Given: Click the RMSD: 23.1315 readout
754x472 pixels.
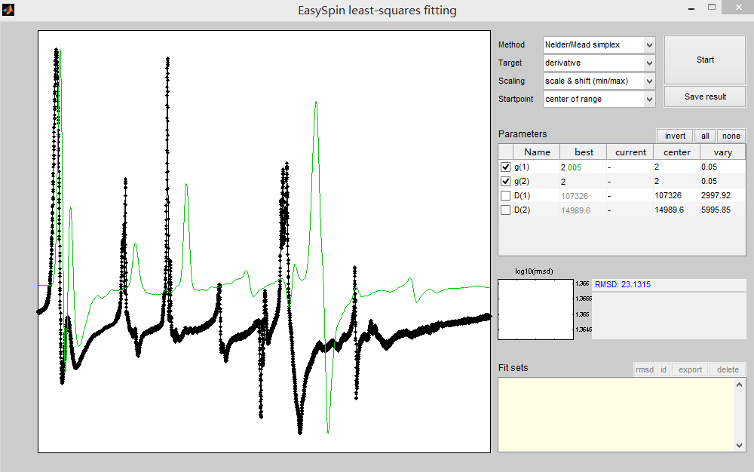Looking at the screenshot, I should tap(623, 284).
